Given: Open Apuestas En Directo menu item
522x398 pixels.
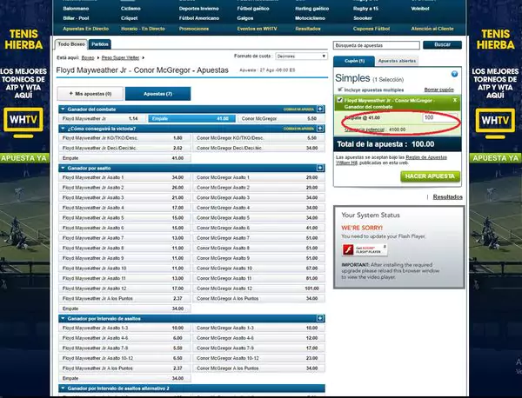Looking at the screenshot, I should coord(85,29).
